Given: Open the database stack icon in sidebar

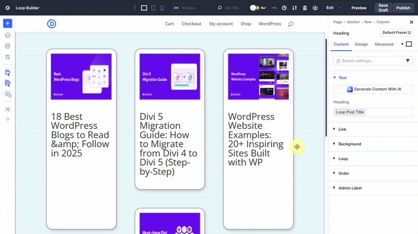Looking at the screenshot, I should (7, 46).
